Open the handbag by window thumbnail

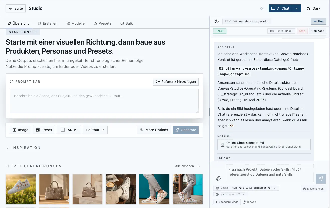click(x=54, y=189)
